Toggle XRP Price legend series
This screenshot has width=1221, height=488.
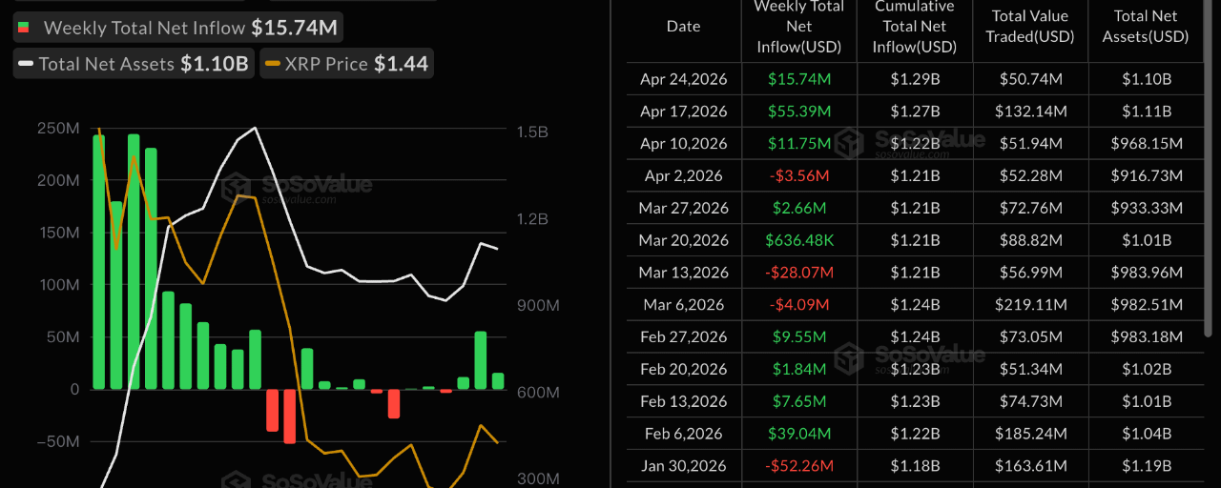[346, 64]
